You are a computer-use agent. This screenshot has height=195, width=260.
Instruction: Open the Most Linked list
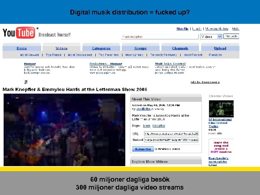tap(134, 55)
